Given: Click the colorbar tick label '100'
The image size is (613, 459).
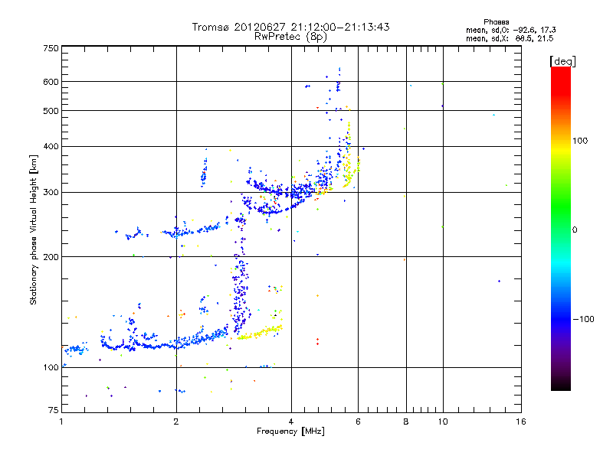Looking at the screenshot, I should (x=580, y=141).
